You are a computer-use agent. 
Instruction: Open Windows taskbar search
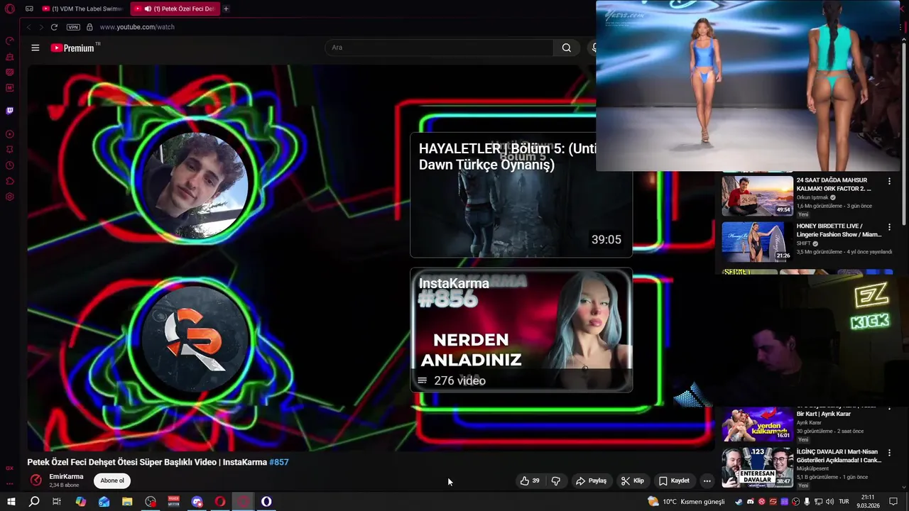click(34, 502)
